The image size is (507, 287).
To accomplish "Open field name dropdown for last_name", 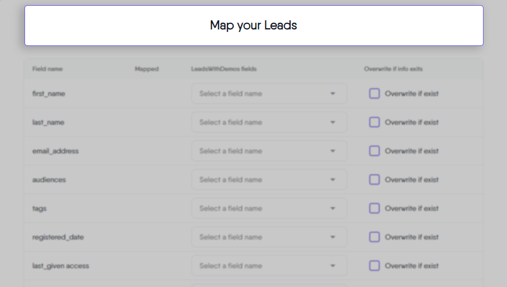I will pos(269,123).
